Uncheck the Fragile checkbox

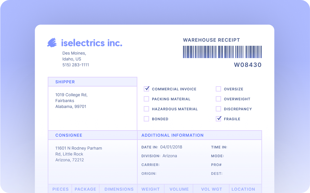pyautogui.click(x=218, y=119)
